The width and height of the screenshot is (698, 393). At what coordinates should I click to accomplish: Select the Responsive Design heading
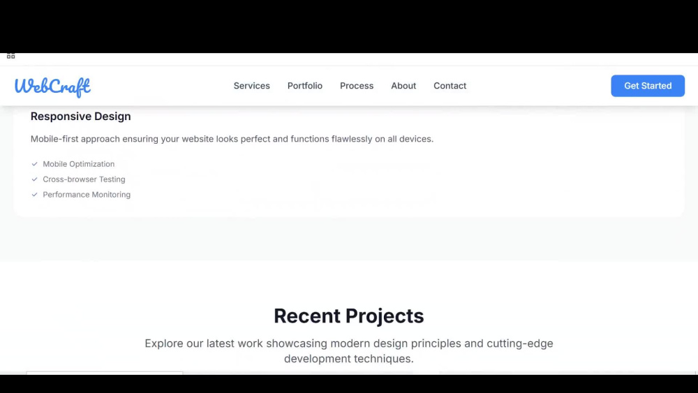(x=80, y=116)
